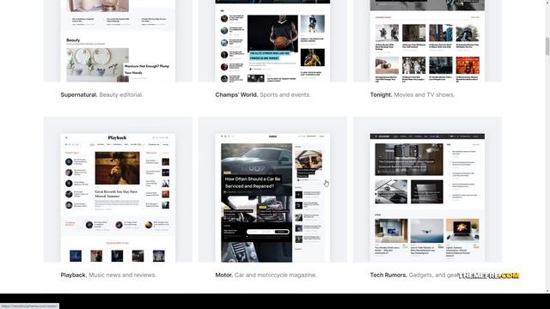Click 'Car and motorcycle magazine.' description text
This screenshot has width=550, height=309.
click(x=276, y=275)
